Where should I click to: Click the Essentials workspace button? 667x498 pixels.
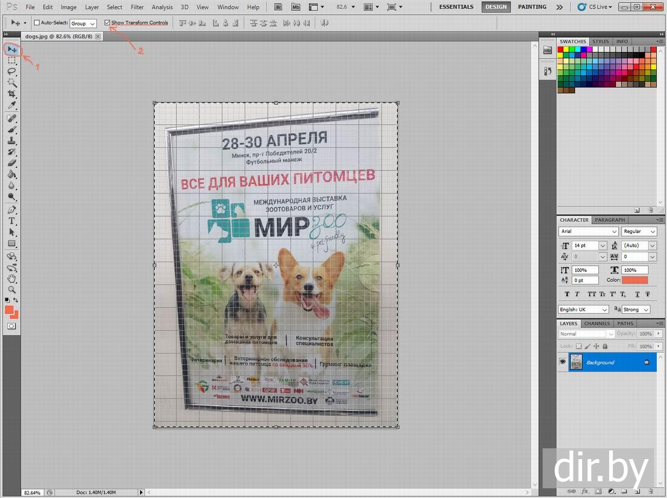point(456,7)
